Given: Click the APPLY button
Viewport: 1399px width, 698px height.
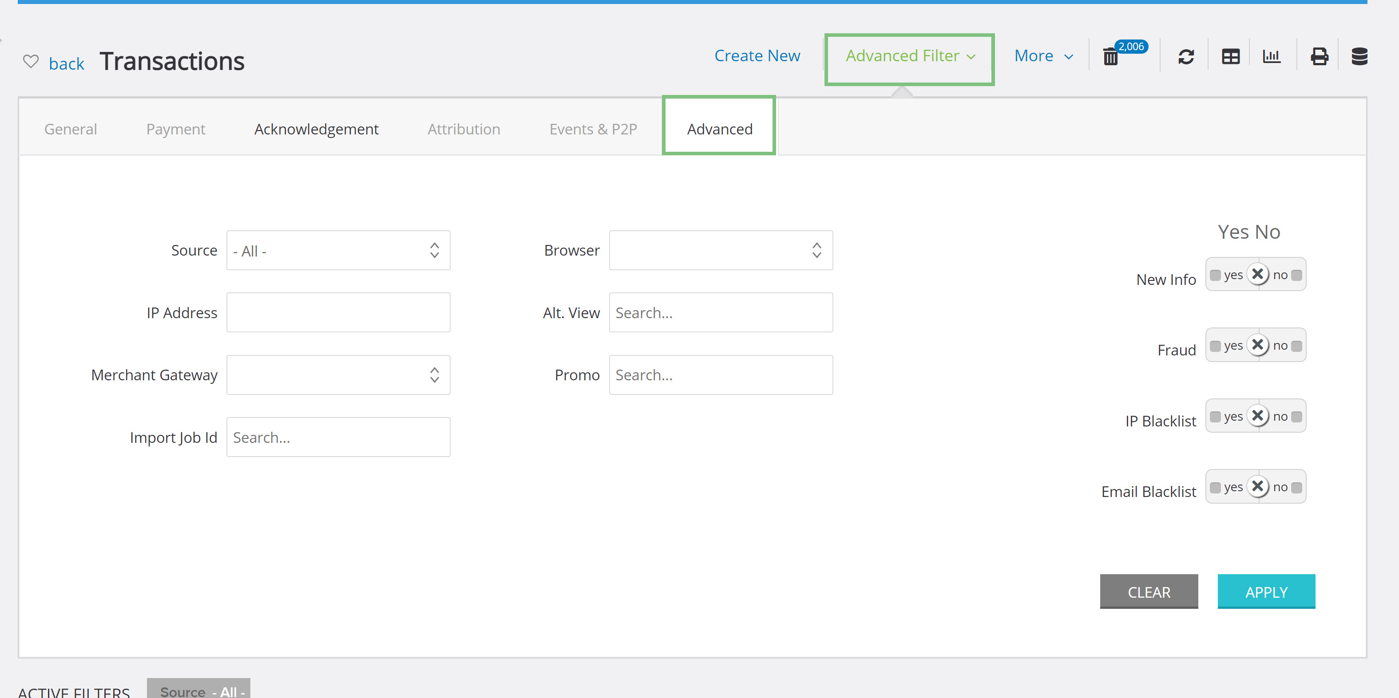Looking at the screenshot, I should click(1266, 591).
